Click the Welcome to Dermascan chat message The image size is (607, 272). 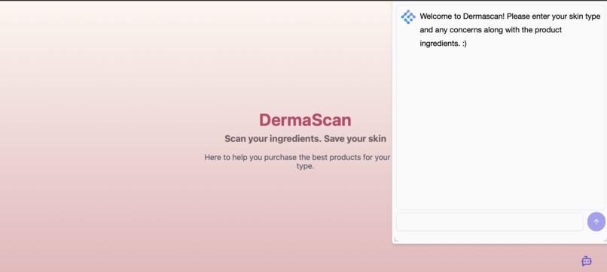pyautogui.click(x=510, y=30)
